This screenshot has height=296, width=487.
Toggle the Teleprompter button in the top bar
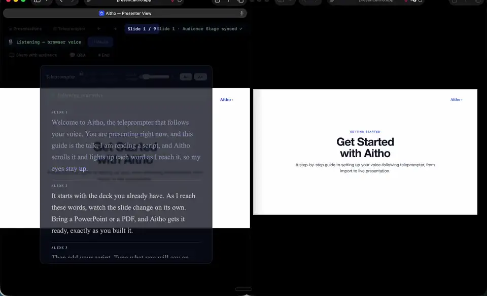pyautogui.click(x=69, y=29)
